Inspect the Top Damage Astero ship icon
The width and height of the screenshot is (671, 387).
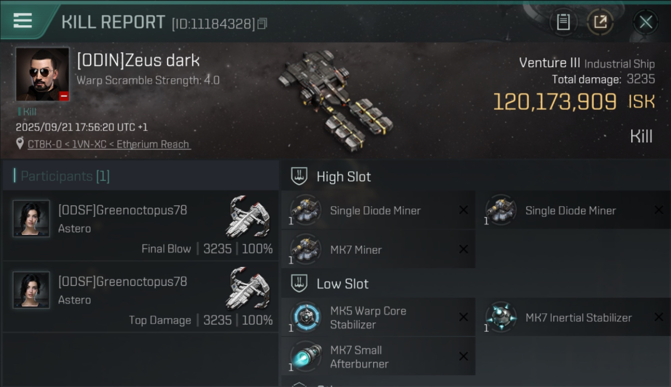248,287
